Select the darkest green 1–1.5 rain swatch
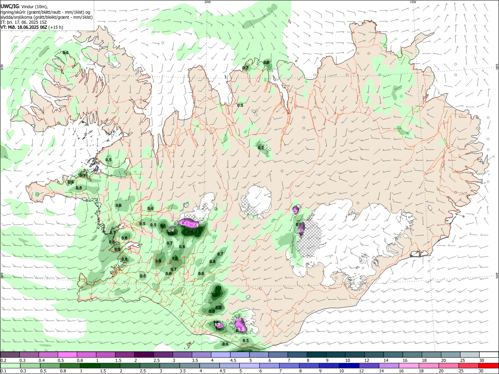 90,365
